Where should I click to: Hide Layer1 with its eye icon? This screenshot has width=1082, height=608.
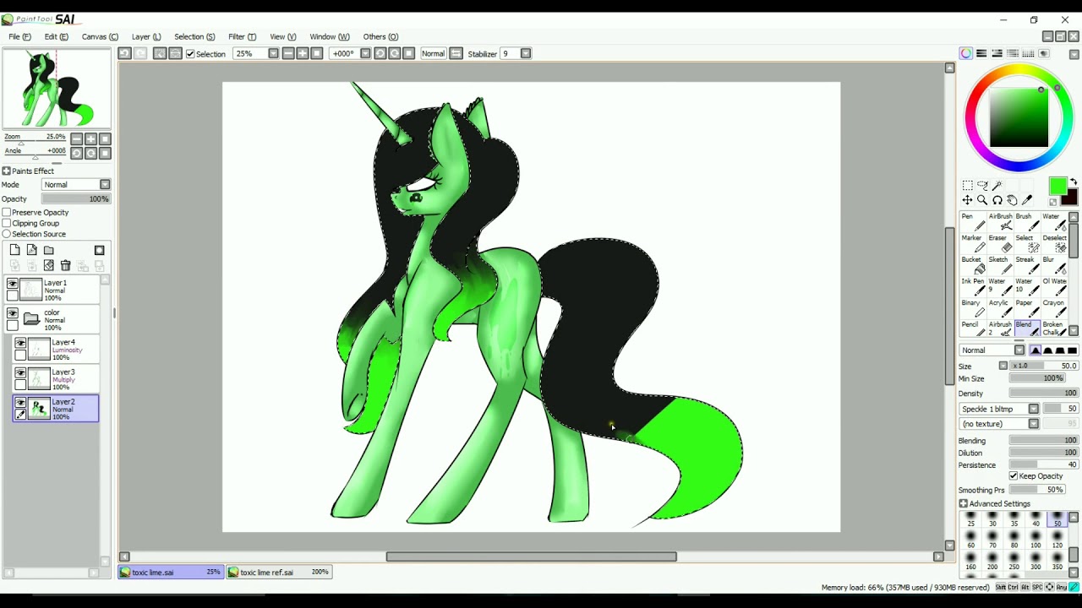tap(13, 284)
